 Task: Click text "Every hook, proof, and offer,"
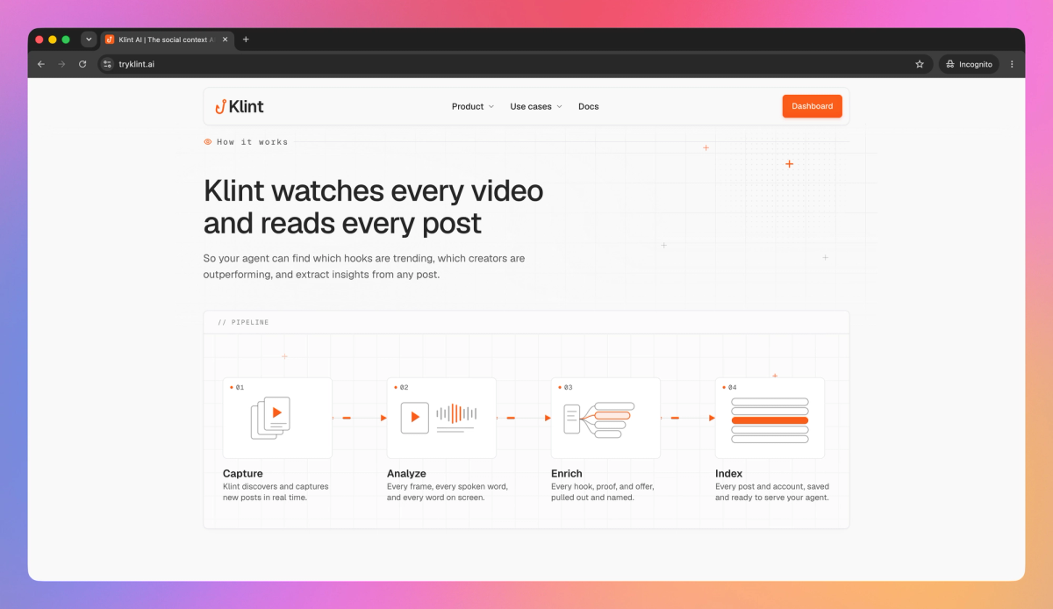(603, 486)
